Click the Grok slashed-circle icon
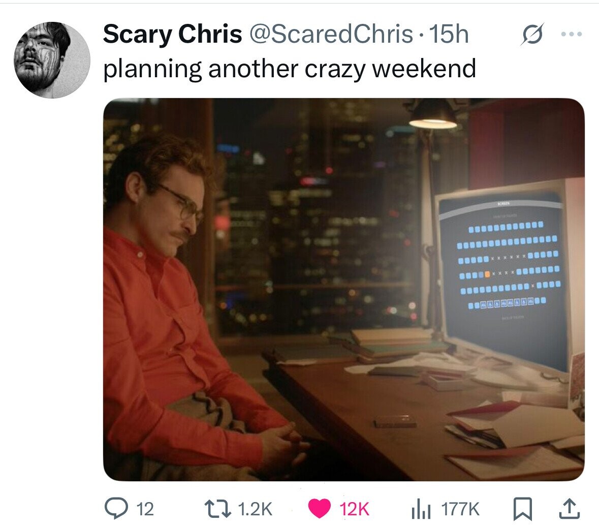599x527 pixels. coord(532,35)
